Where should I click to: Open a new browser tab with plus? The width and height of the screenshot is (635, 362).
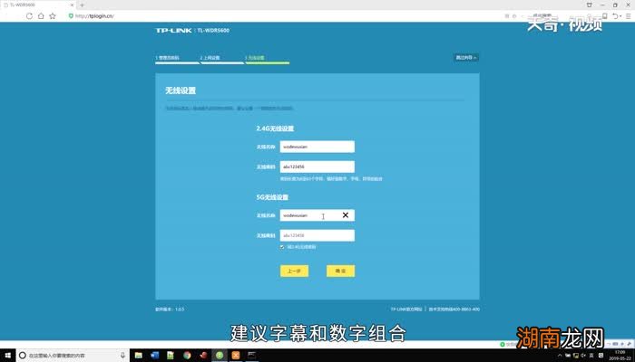coord(83,5)
